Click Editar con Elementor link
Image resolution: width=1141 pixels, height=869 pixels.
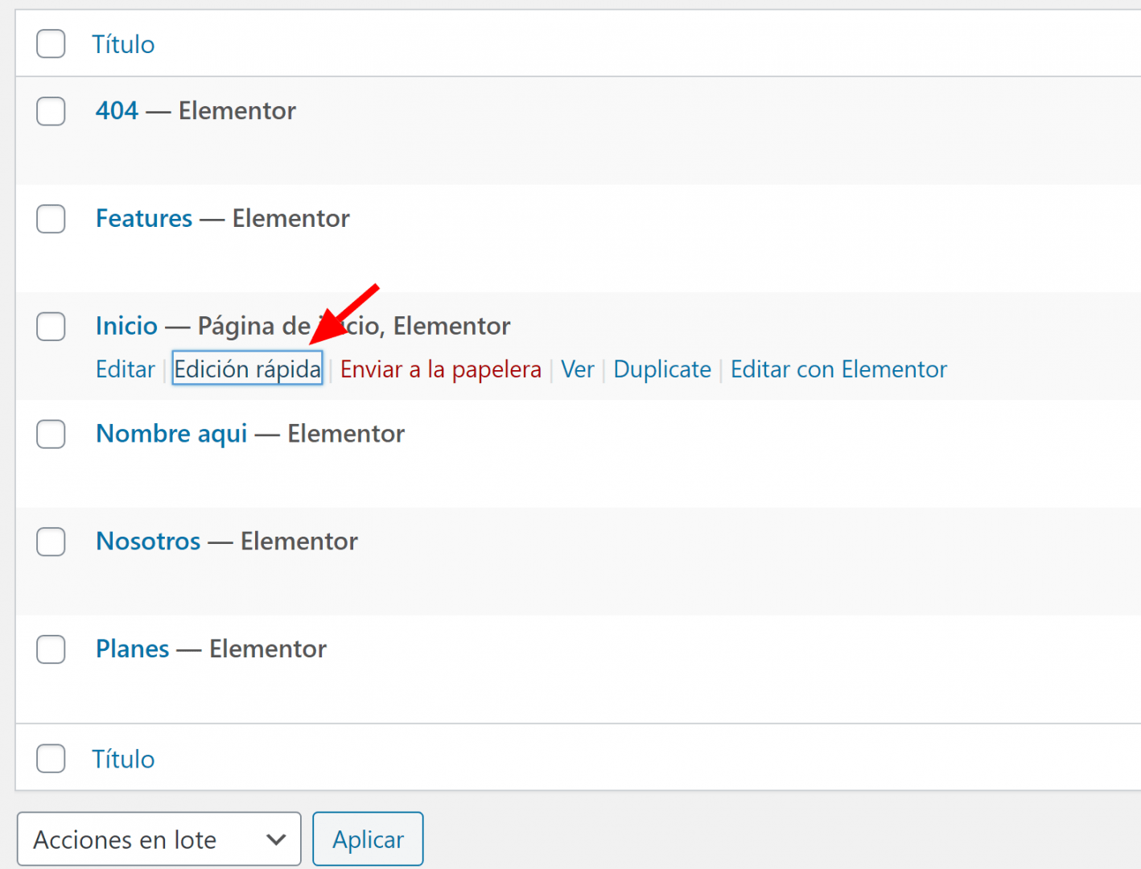pyautogui.click(x=838, y=369)
